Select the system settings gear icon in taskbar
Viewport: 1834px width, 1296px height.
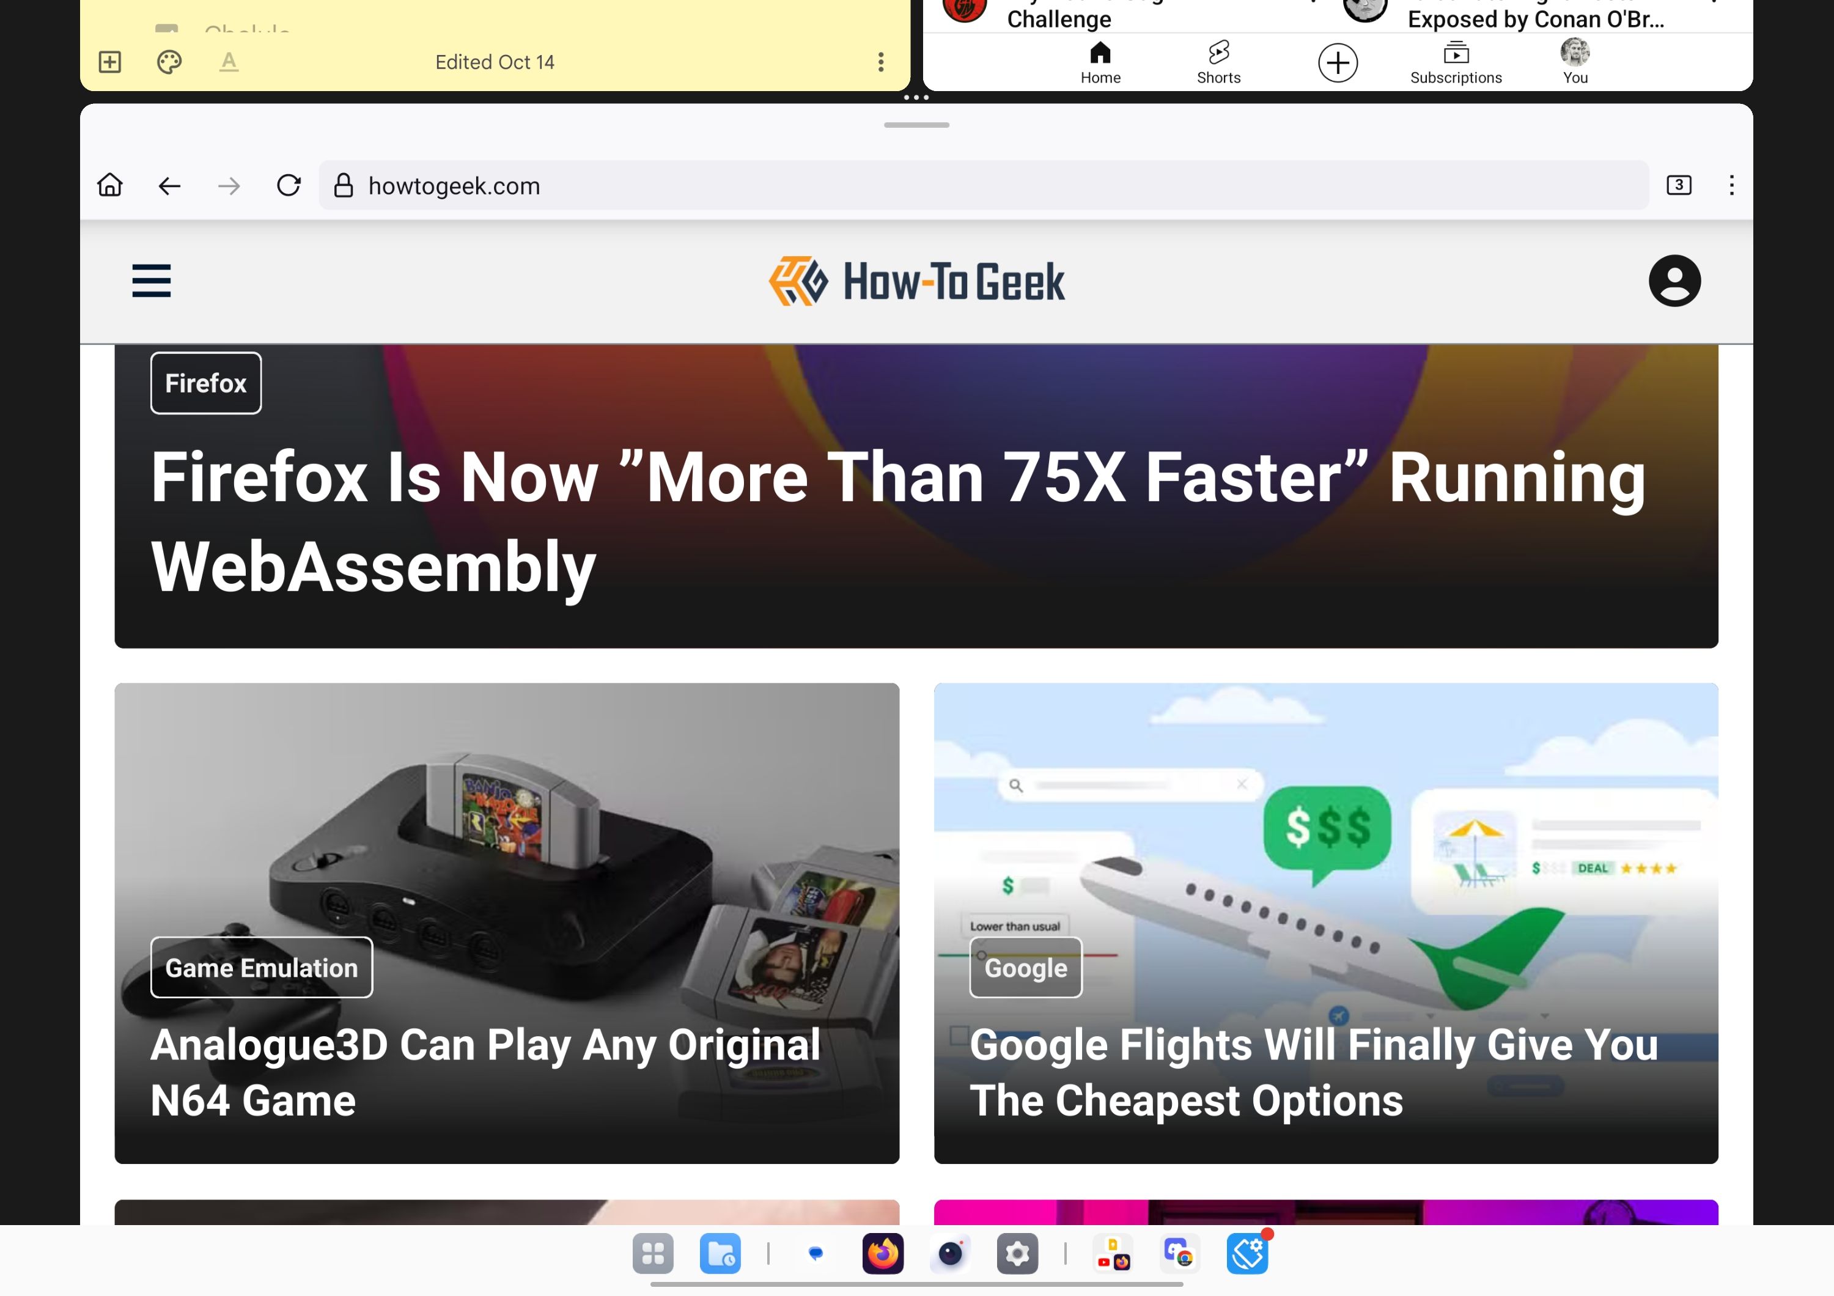click(x=1018, y=1254)
